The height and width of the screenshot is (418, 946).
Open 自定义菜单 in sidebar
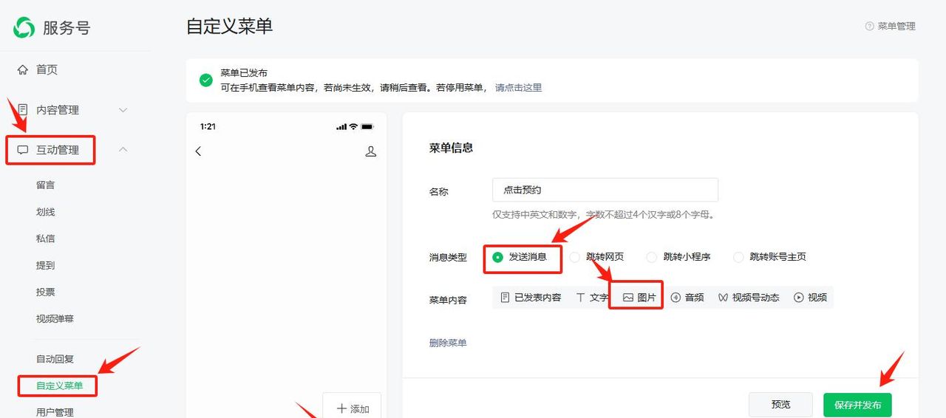59,386
